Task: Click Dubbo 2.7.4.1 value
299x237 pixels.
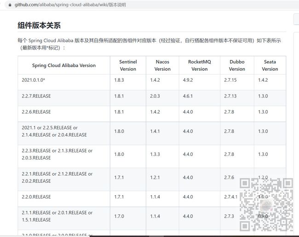Action: [x=231, y=197]
